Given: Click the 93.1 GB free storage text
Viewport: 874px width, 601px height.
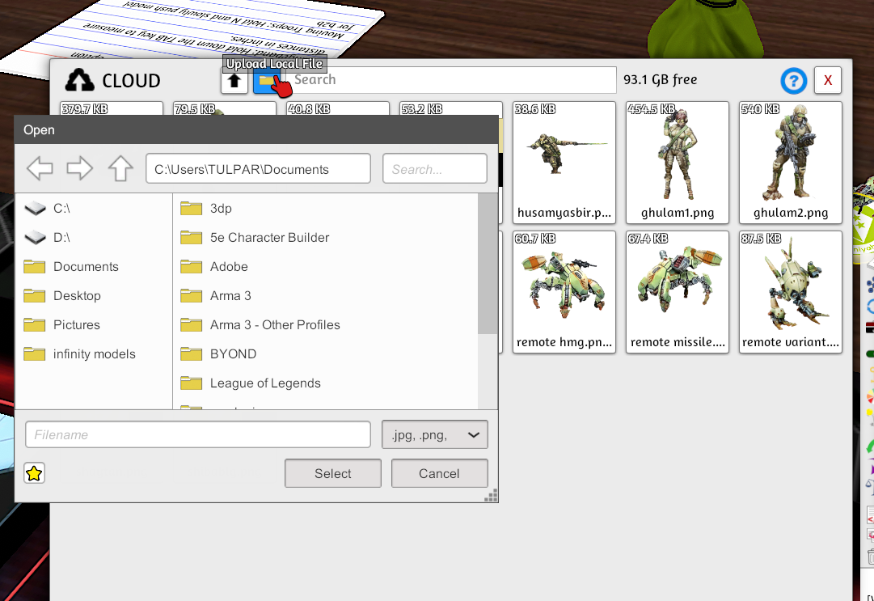Looking at the screenshot, I should click(660, 80).
